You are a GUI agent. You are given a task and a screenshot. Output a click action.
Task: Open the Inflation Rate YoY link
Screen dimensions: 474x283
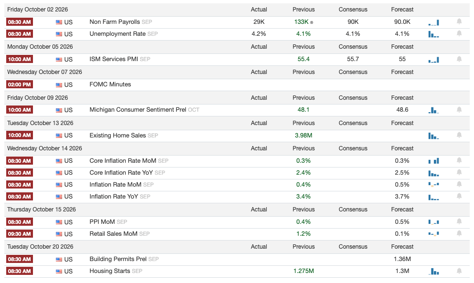(114, 197)
